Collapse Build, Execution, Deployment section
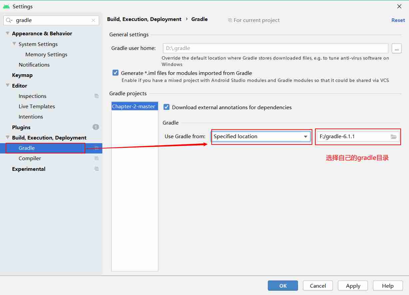This screenshot has width=409, height=295. 8,138
